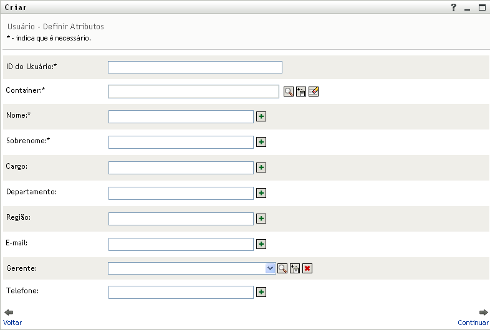Expand the Gerente dropdown list

pyautogui.click(x=270, y=268)
